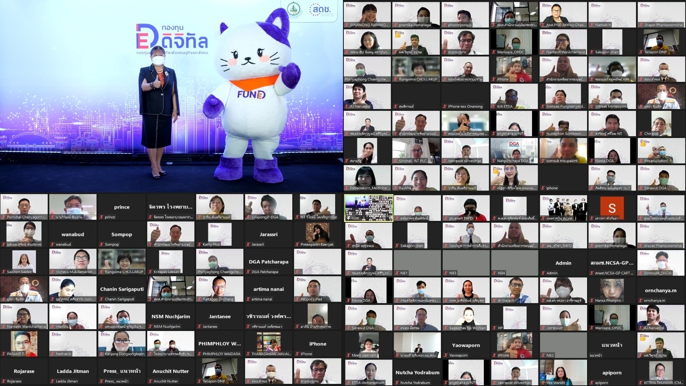The width and height of the screenshot is (686, 386).
Task: Open the 'Rojarase' participant tile
Action: 24,371
